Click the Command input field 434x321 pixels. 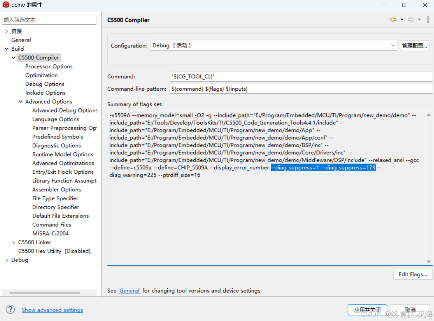301,76
